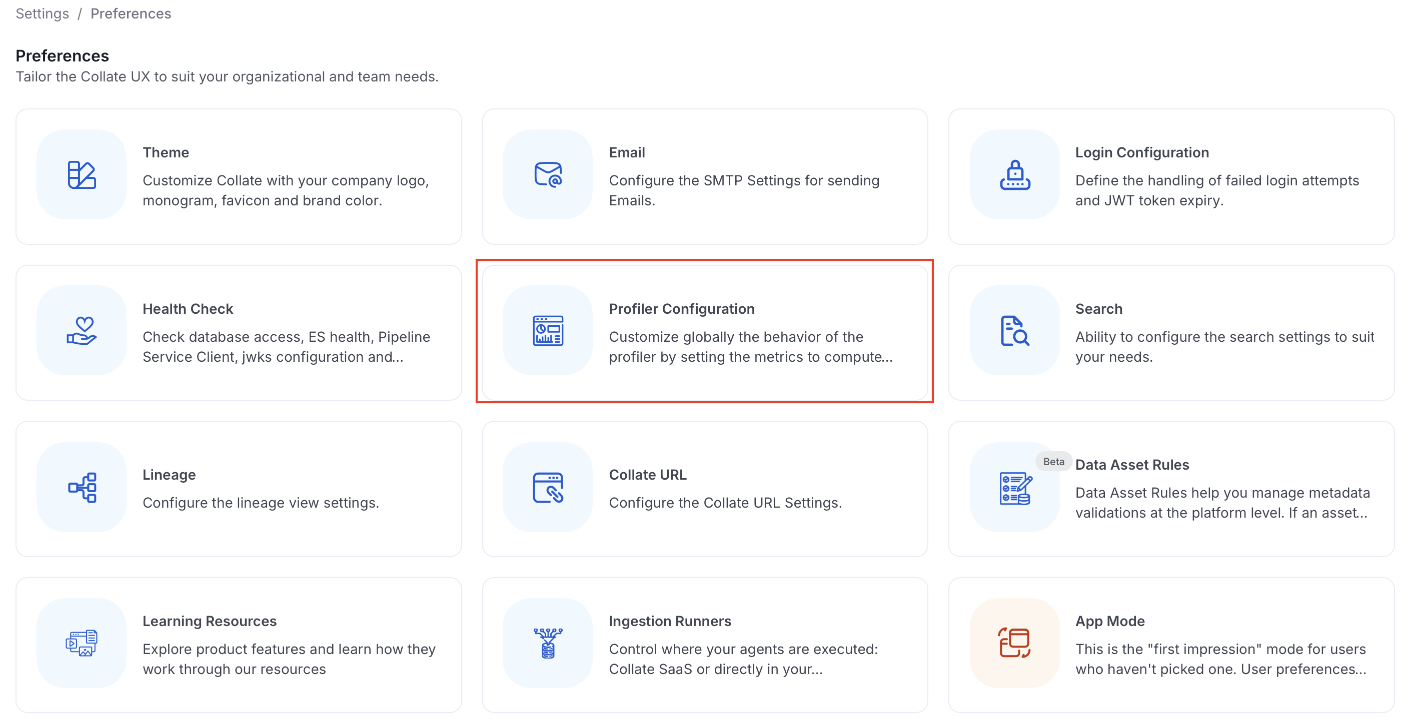The height and width of the screenshot is (724, 1410).
Task: Click the Login Configuration lock icon
Action: tap(1015, 174)
